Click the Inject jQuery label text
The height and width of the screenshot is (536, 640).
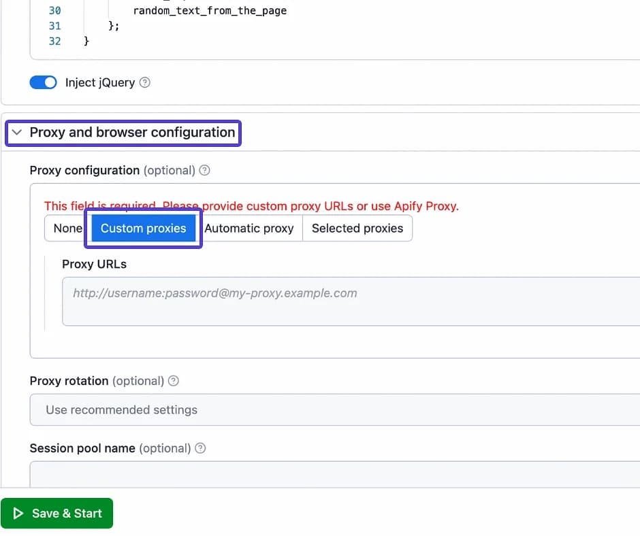coord(99,82)
